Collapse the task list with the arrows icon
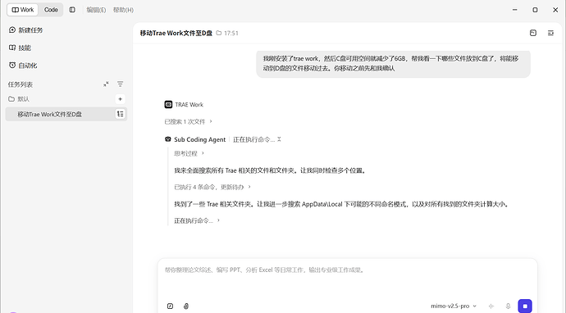Screen dimensions: 566x313 pos(106,84)
